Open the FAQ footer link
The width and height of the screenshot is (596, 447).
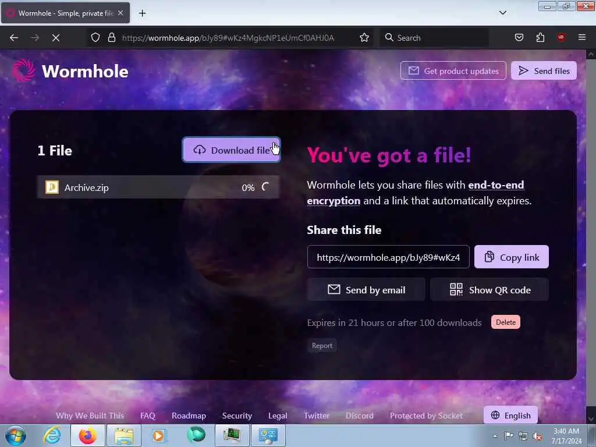click(147, 416)
